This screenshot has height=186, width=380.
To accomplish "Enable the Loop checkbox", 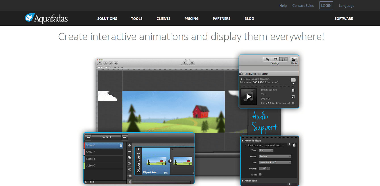I will pyautogui.click(x=260, y=175).
